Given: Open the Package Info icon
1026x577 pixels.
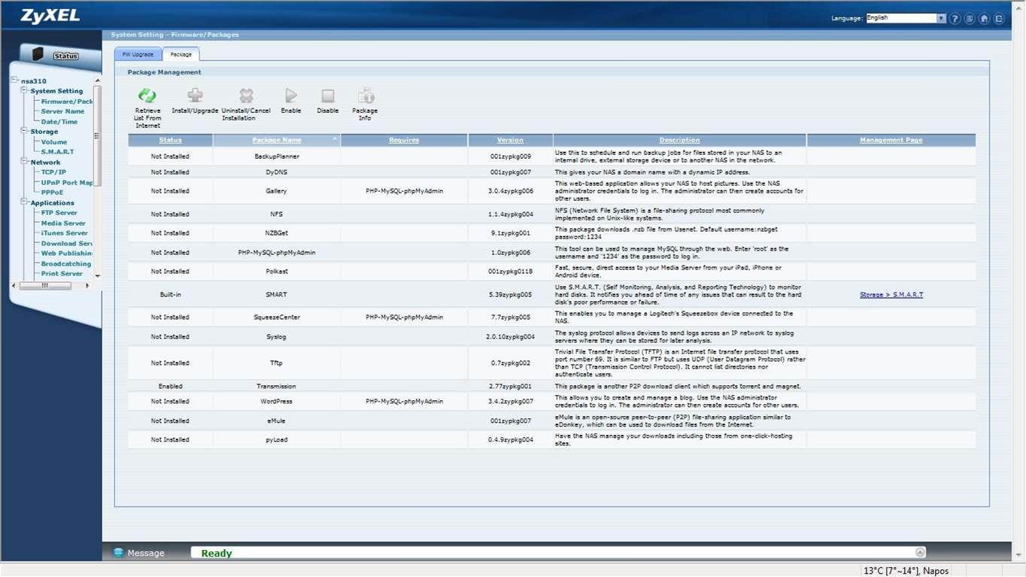Looking at the screenshot, I should pyautogui.click(x=366, y=96).
